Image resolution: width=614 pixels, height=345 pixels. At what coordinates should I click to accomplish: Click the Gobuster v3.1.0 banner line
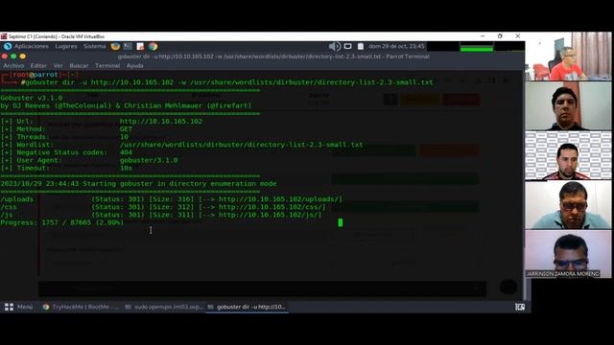point(32,98)
